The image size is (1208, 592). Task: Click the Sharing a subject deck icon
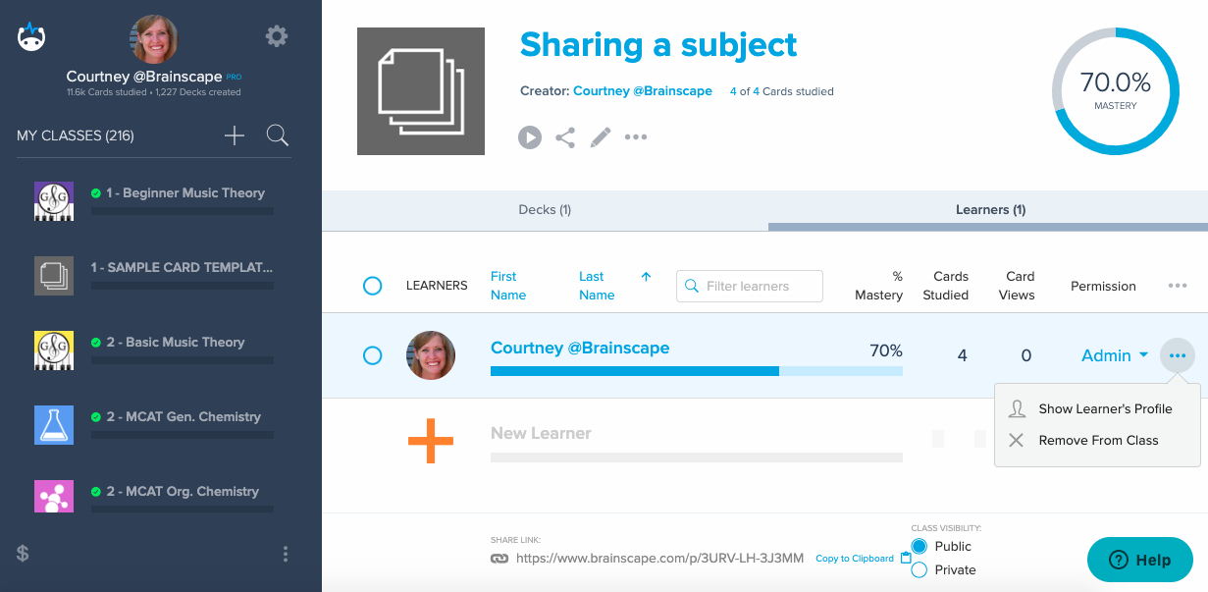pyautogui.click(x=421, y=91)
